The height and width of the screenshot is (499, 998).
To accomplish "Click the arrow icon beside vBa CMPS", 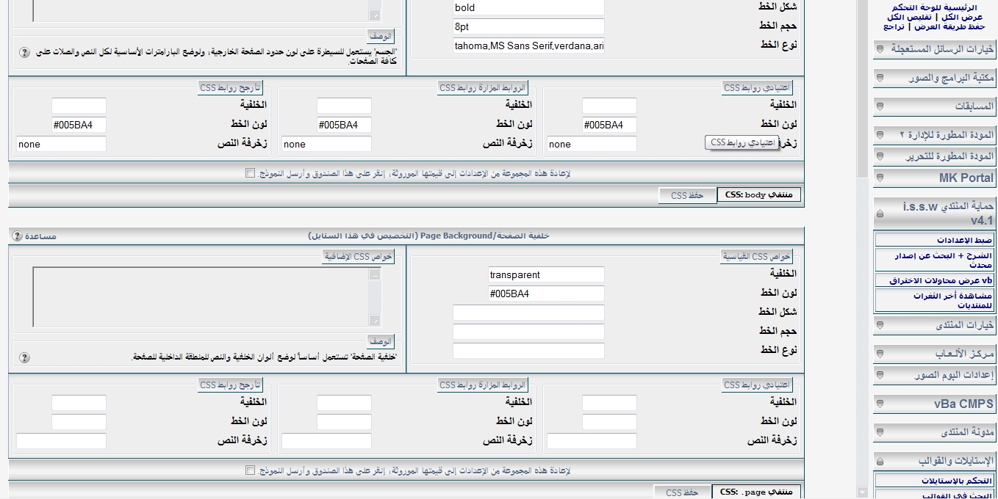I will coord(880,404).
